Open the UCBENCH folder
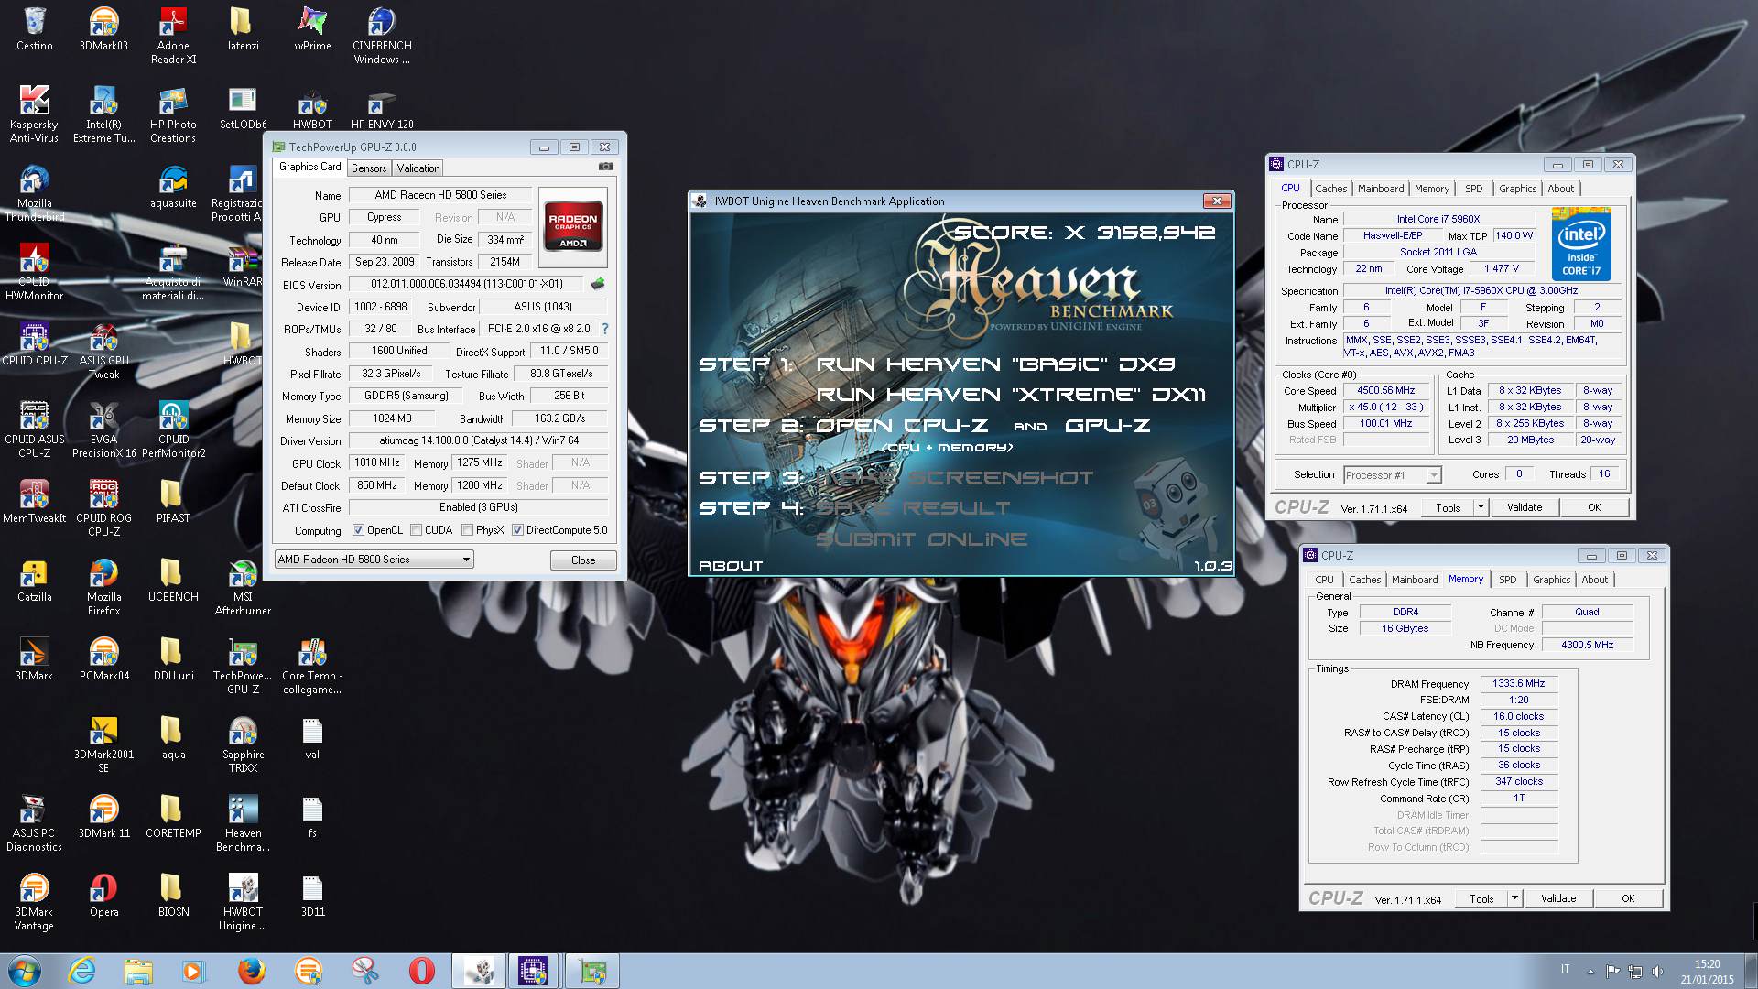 [173, 581]
